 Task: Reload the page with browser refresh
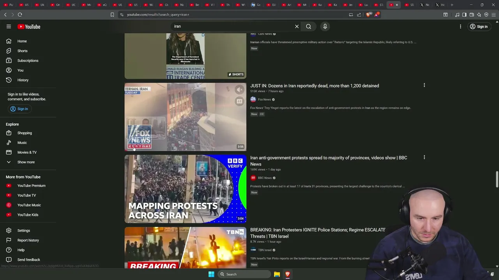point(20,15)
